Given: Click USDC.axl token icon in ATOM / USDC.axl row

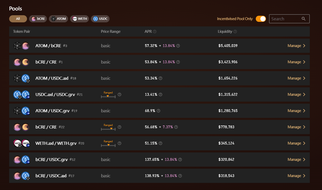Looking at the screenshot, I should click(25, 78).
